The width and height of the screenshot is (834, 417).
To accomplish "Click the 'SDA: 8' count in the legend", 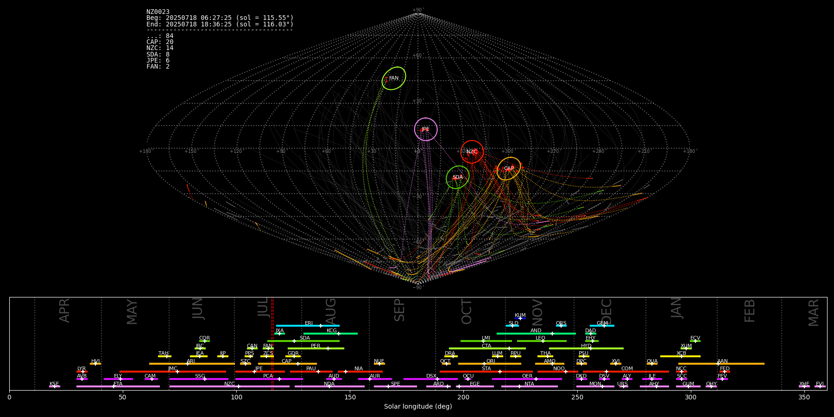I will 158,54.
